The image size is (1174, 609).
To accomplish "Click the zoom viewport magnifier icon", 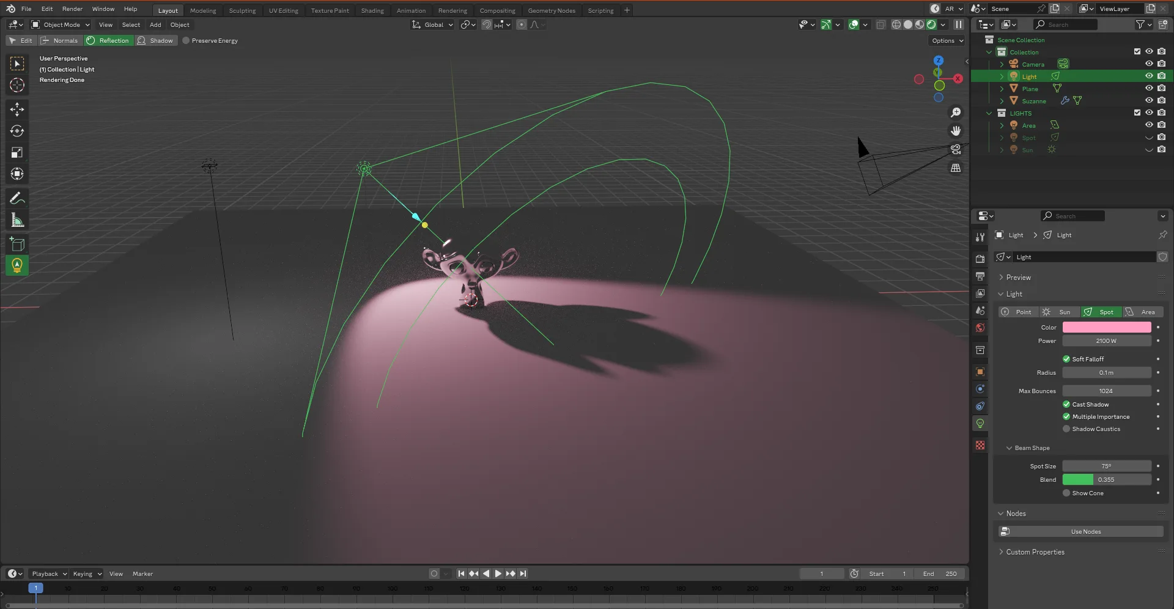I will pos(956,113).
